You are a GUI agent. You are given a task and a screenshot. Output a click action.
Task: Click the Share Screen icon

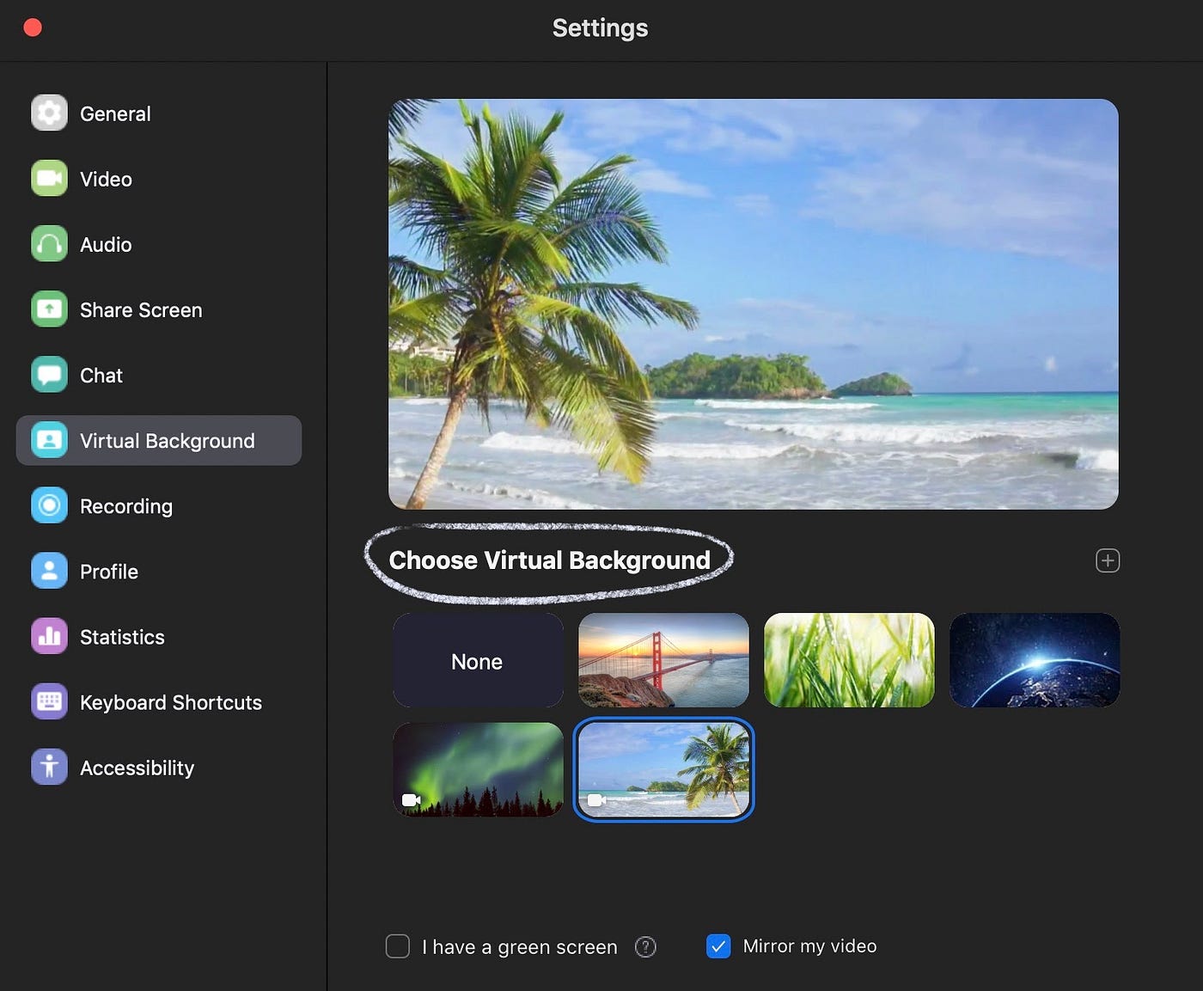tap(49, 309)
